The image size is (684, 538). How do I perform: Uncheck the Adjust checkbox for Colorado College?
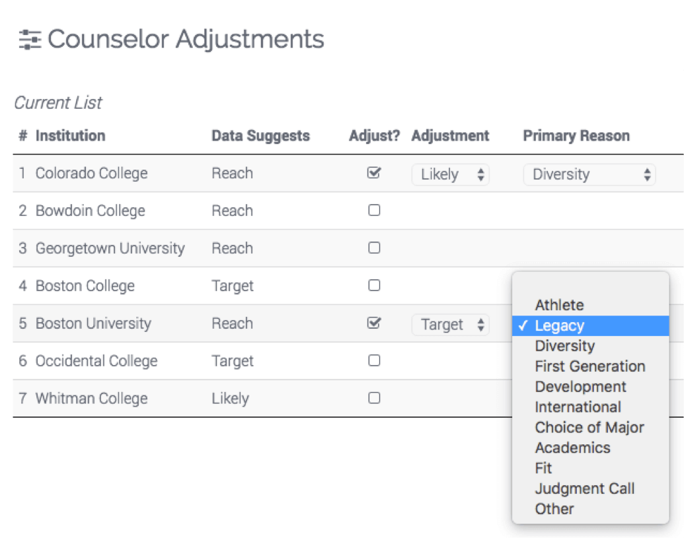point(374,173)
